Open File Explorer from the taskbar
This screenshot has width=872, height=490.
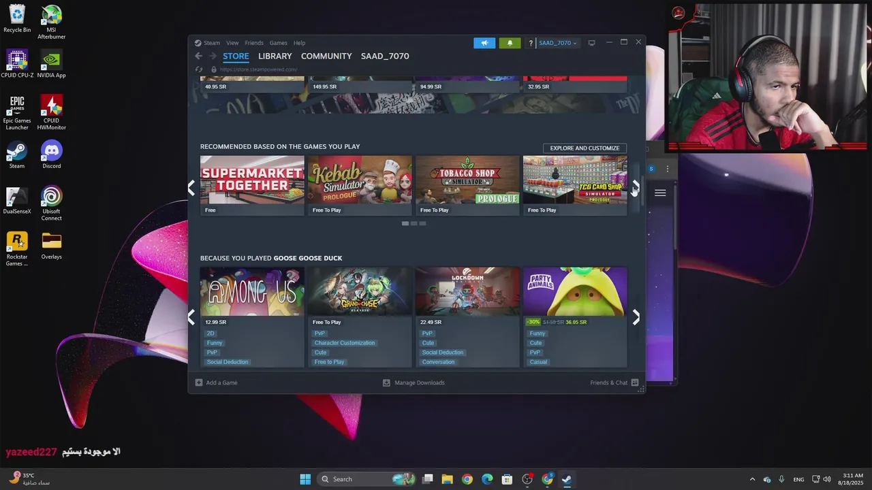(x=447, y=479)
